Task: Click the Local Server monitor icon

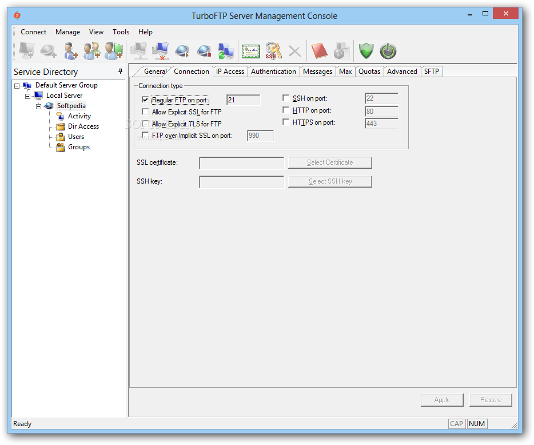Action: pos(38,96)
